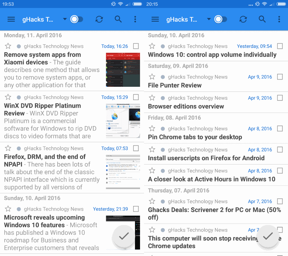Star the Remove system apps from Xiaomi article
This screenshot has width=288, height=256.
(x=8, y=46)
